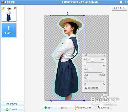Close the 前景1 properties panel
The height and width of the screenshot is (112, 128).
(105, 55)
